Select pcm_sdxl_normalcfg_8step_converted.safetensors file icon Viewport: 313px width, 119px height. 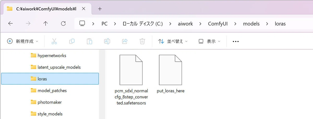click(x=131, y=70)
